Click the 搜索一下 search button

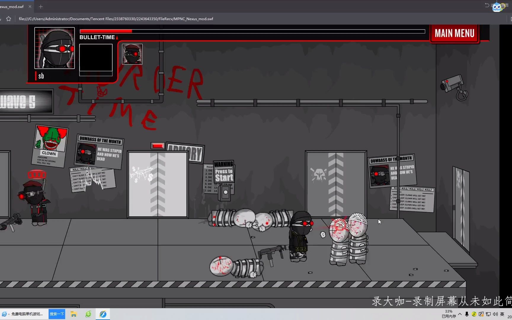[57, 314]
